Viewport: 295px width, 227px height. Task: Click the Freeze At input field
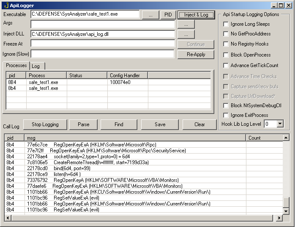pyautogui.click(x=102, y=43)
